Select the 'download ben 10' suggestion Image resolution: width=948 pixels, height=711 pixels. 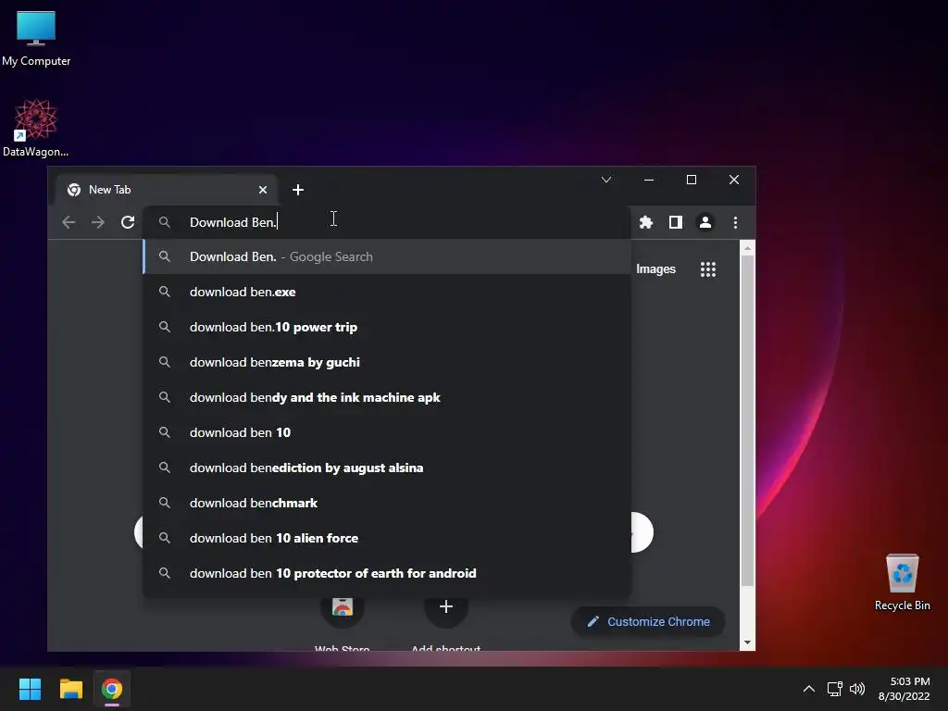pos(387,432)
